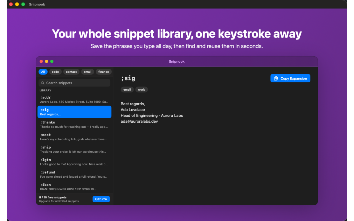Focus the Search snippets field
Screen dimensions: 354x221
coord(74,83)
